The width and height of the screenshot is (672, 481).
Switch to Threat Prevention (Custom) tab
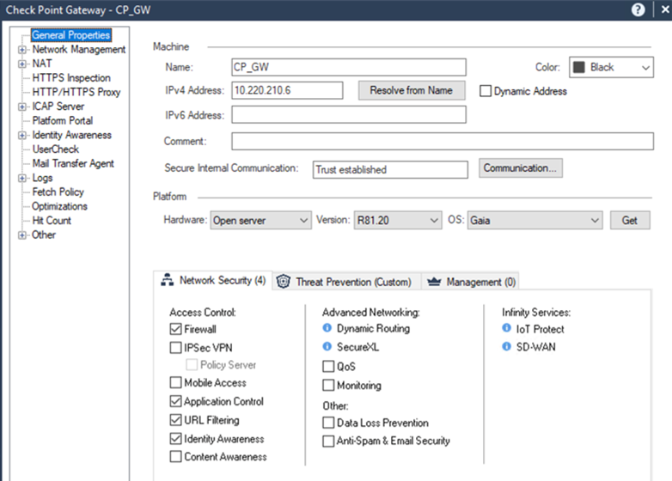pos(346,282)
